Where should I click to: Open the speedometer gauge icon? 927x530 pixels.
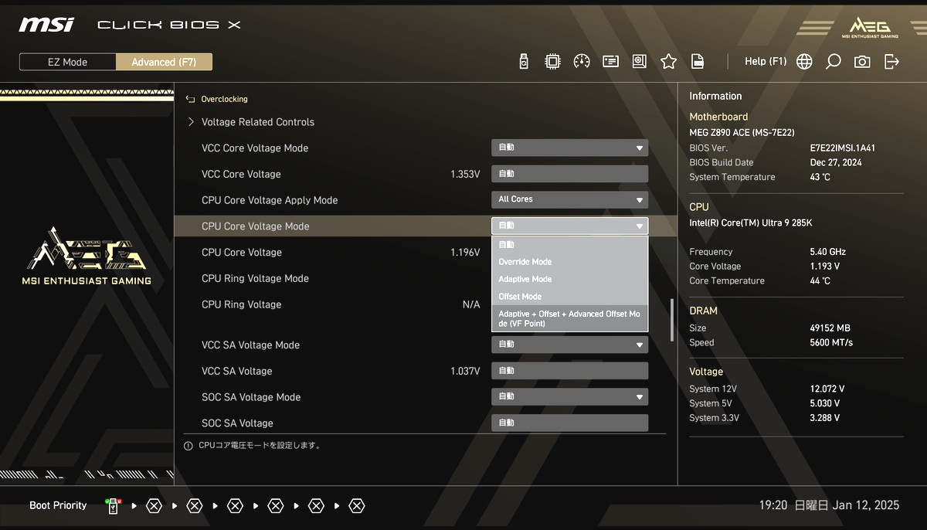(x=582, y=62)
